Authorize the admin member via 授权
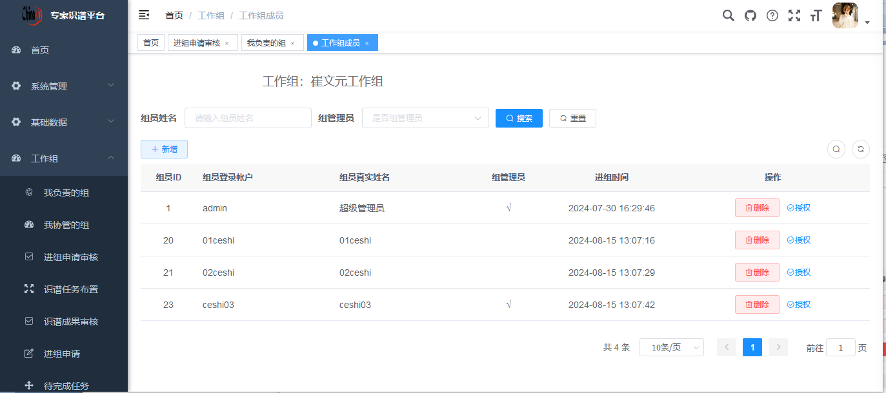This screenshot has width=886, height=393. pyautogui.click(x=799, y=208)
